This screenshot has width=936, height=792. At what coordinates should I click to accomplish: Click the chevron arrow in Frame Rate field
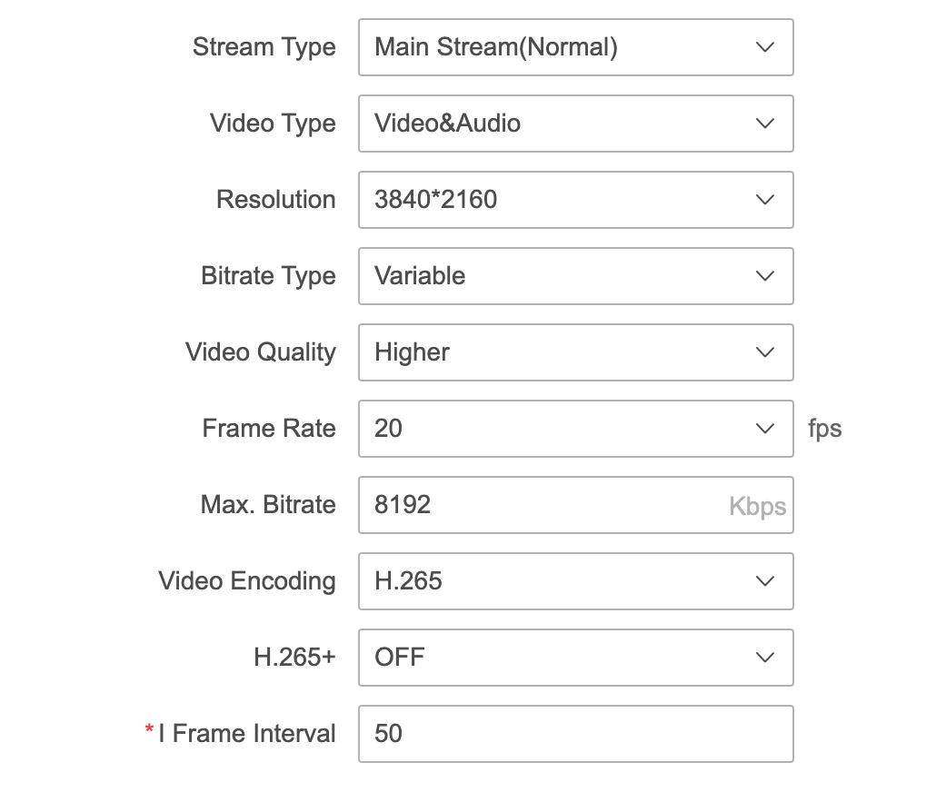click(765, 429)
